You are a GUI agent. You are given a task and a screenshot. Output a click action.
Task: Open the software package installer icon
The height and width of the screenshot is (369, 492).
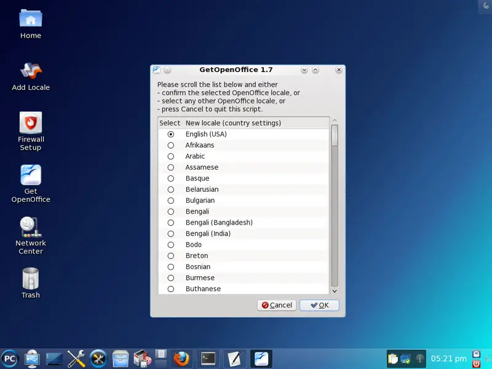coord(142,359)
